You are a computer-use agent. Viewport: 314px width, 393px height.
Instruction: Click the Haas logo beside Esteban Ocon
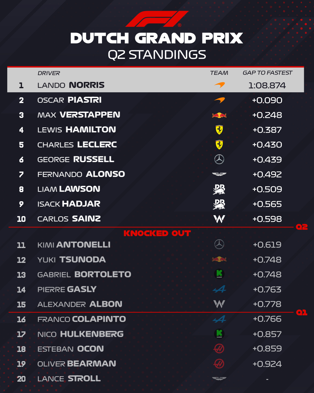point(219,348)
